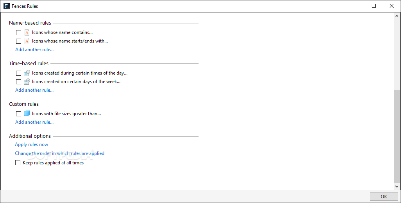Check 'Keep rules applied at all times'
Viewport: 401px width, 203px height.
point(18,163)
